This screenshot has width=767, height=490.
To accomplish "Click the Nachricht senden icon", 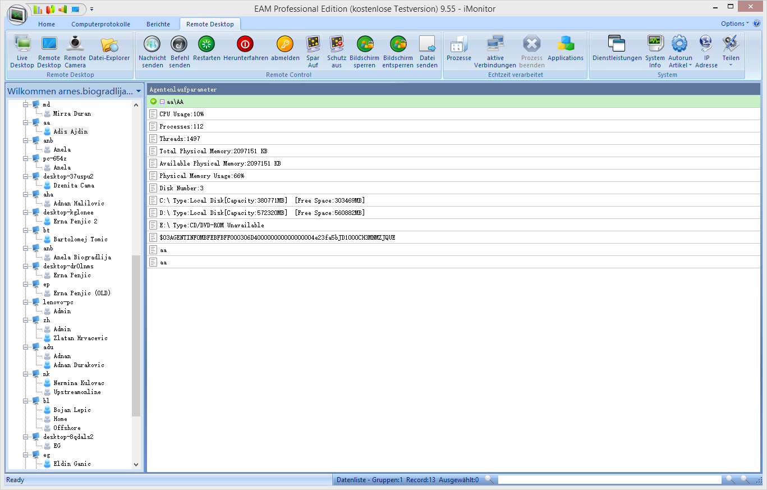I will coord(152,51).
